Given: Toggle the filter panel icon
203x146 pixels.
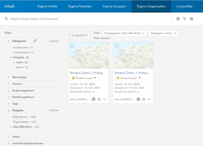Looking at the screenshot, I should (x=191, y=19).
